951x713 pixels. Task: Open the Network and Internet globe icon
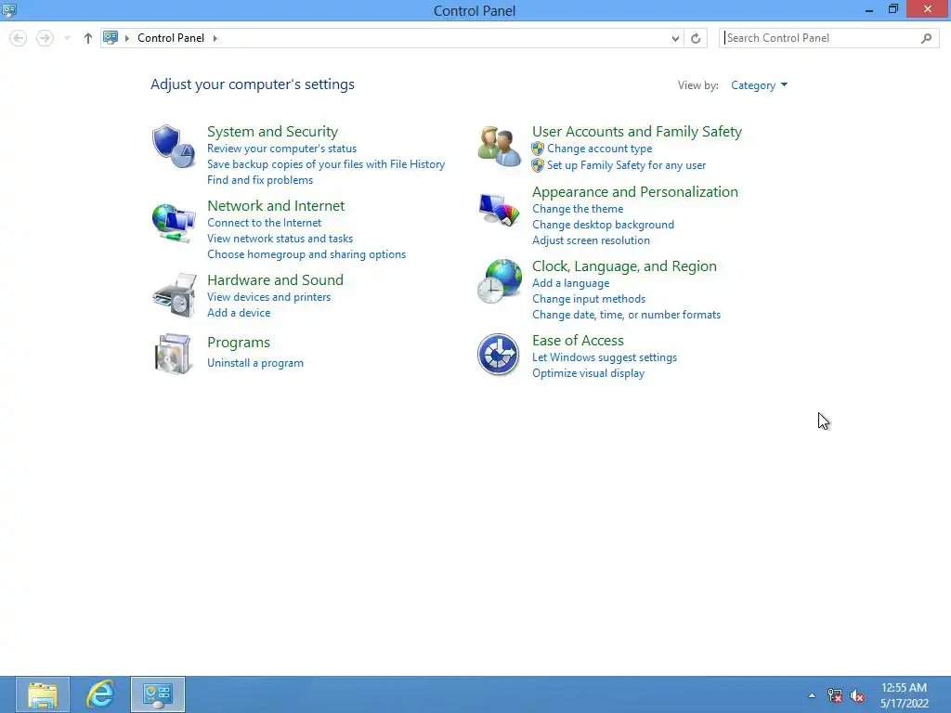174,222
